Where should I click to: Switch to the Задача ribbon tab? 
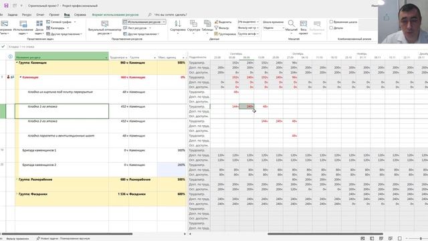coord(12,15)
